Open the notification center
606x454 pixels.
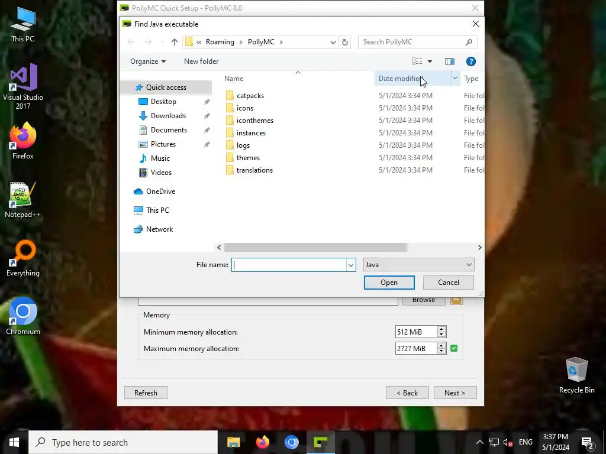(588, 443)
